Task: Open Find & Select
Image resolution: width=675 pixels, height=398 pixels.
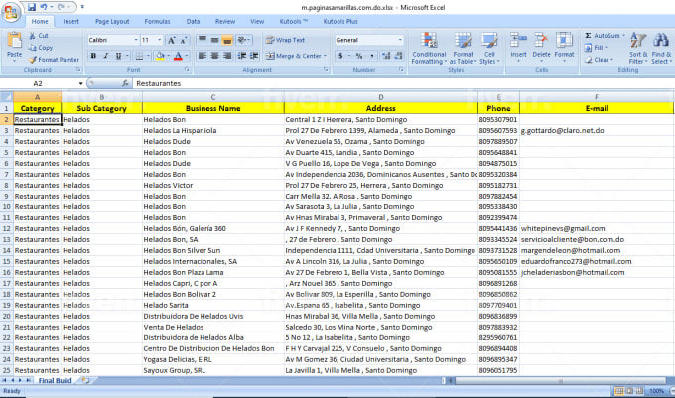Action: [x=661, y=49]
